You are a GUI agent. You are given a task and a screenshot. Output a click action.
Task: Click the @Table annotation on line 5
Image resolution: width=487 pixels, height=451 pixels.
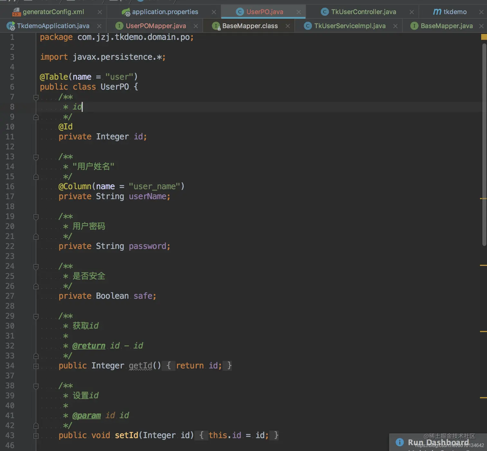click(54, 77)
